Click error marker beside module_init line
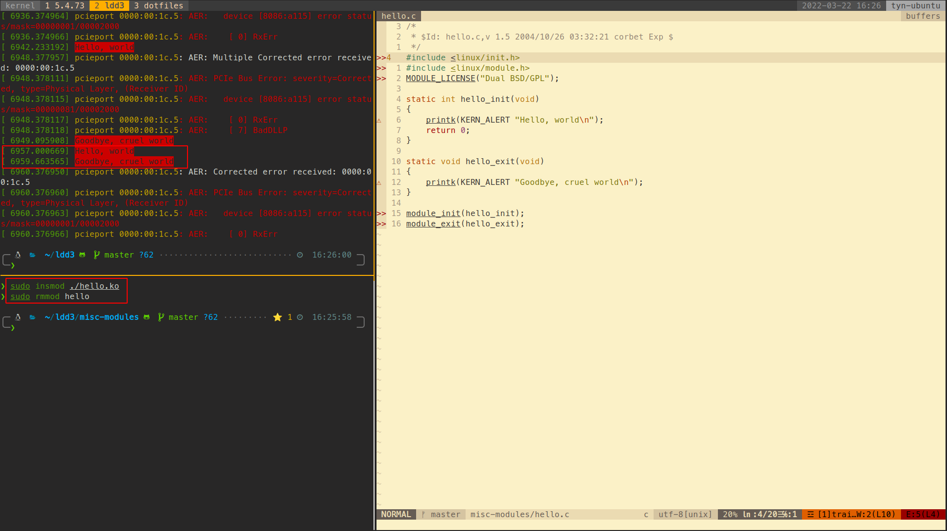 (x=381, y=214)
